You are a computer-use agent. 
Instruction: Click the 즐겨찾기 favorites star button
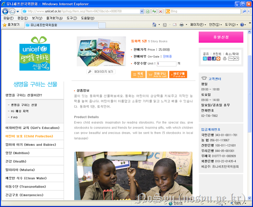[x=12, y=24]
